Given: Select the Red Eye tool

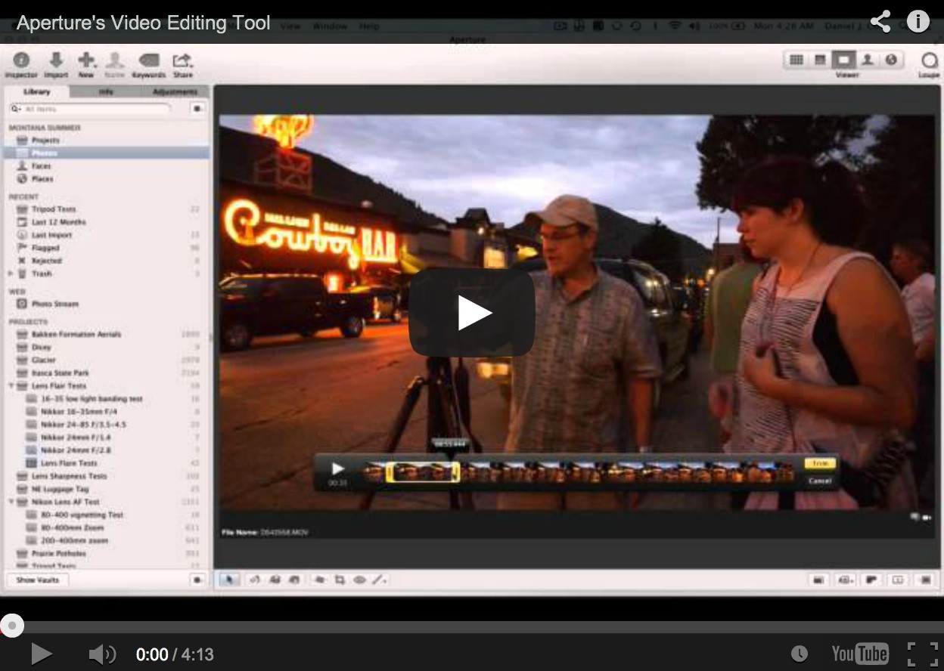Looking at the screenshot, I should [359, 580].
